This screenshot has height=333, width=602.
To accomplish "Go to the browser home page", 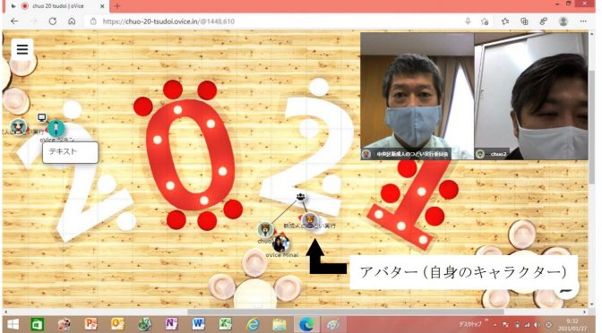I will point(72,21).
